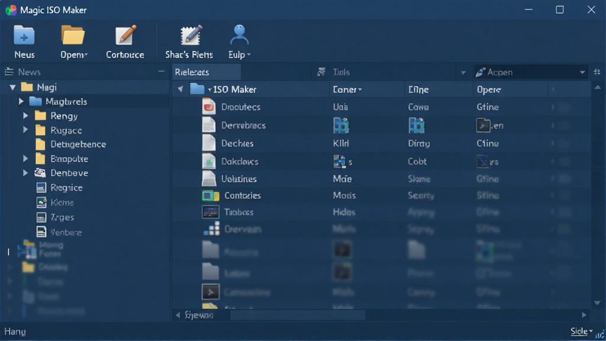Image resolution: width=606 pixels, height=341 pixels.
Task: Click the grid icon right of Acpen
Action: (597, 72)
